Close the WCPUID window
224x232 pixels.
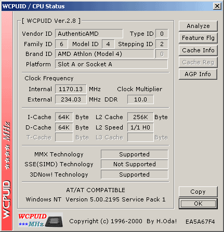point(217,6)
